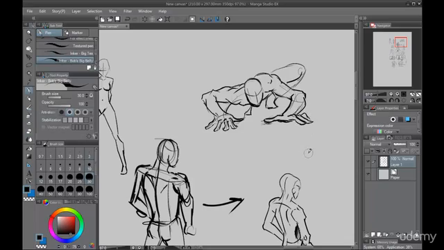Open the Edit menu
Image resolution: width=444 pixels, height=250 pixels.
coord(42,11)
